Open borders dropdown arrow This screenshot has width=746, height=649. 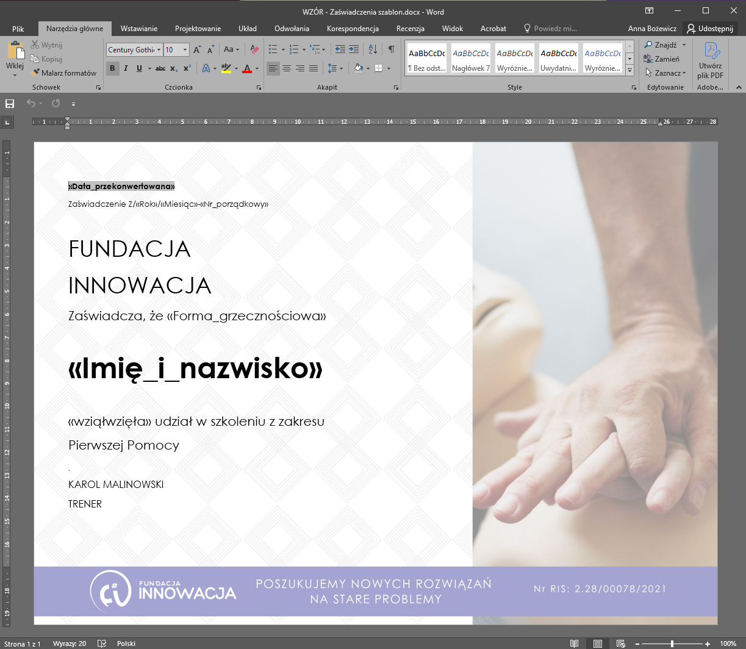389,68
